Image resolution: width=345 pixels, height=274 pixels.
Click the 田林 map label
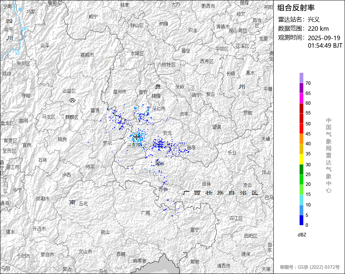coord(206,184)
